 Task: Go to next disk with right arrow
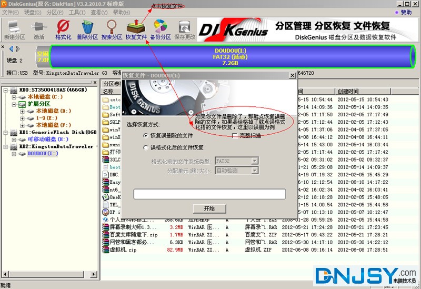18,49
